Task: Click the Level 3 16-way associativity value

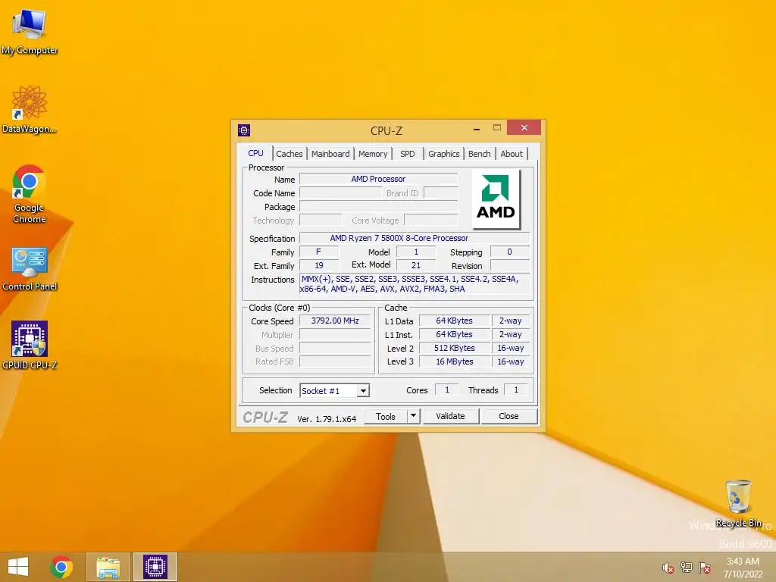Action: pos(510,361)
